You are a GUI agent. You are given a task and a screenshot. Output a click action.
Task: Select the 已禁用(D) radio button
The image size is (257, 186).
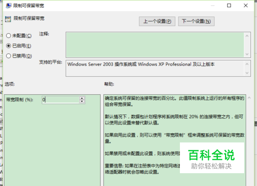pos(19,56)
